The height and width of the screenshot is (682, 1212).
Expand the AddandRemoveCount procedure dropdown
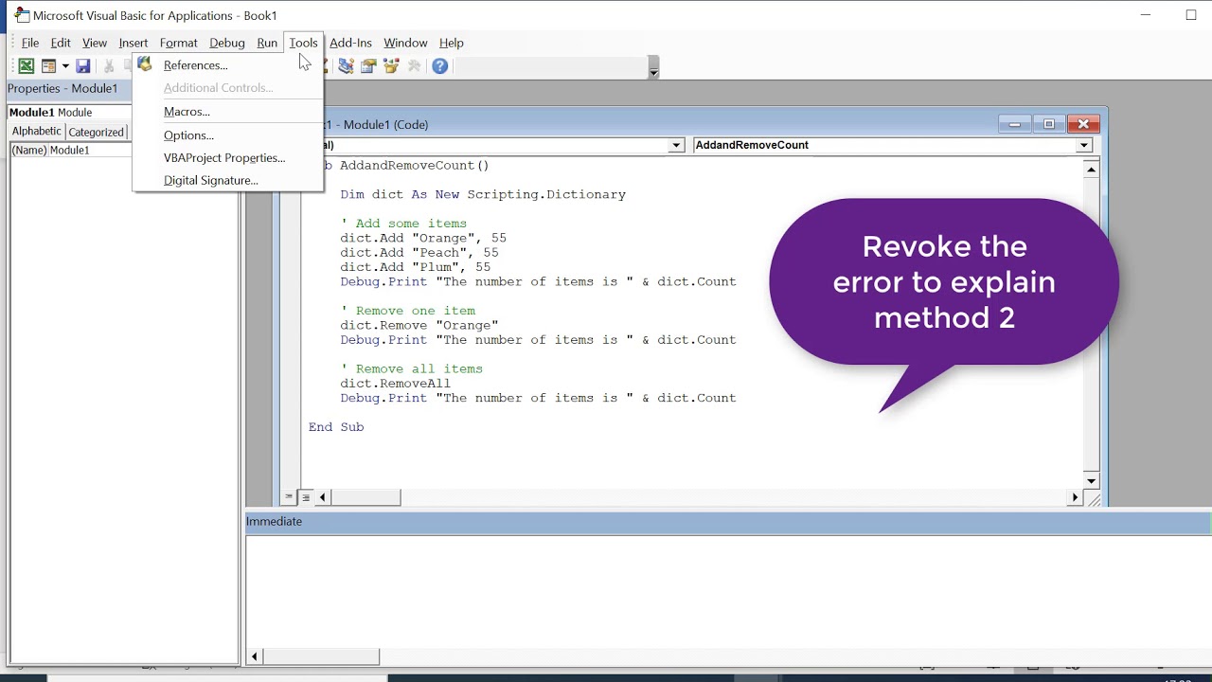(x=1084, y=146)
